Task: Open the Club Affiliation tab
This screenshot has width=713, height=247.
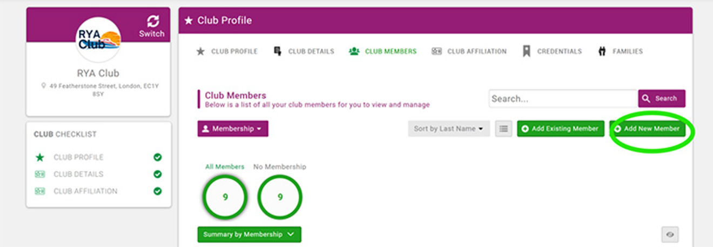Action: 469,51
